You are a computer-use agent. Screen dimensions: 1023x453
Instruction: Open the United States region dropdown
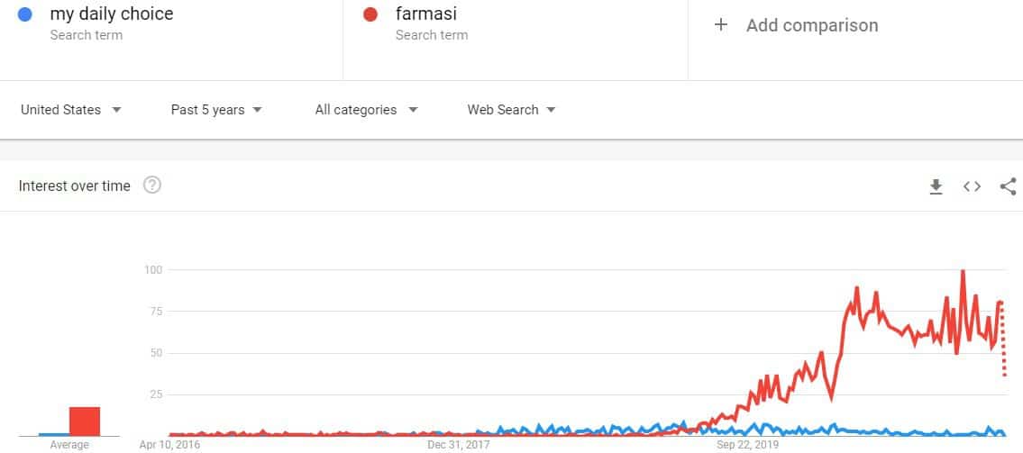(71, 110)
